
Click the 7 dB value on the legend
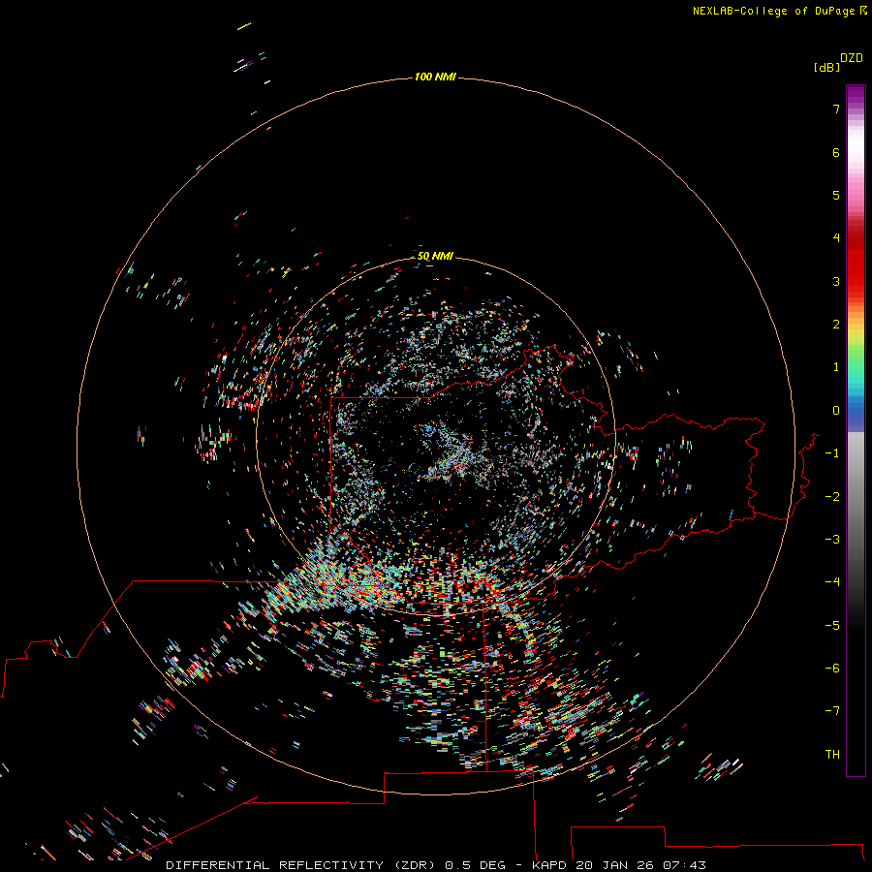(836, 109)
